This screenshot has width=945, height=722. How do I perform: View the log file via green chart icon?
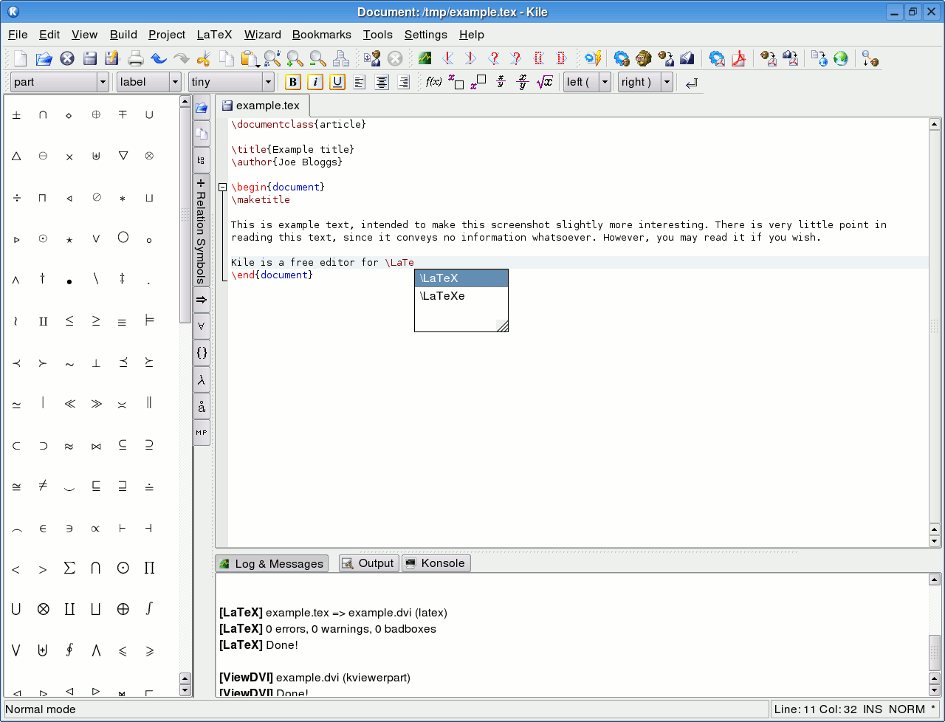pyautogui.click(x=425, y=58)
